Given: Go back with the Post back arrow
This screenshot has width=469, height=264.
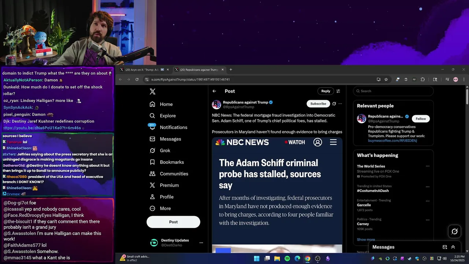Looking at the screenshot, I should coord(214,91).
